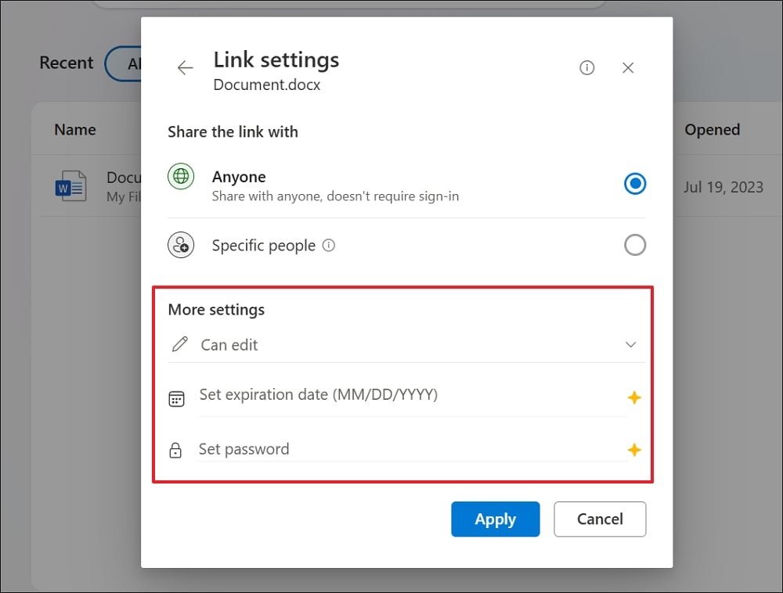Click the Name column header in background
Image resolution: width=783 pixels, height=593 pixels.
tap(75, 130)
